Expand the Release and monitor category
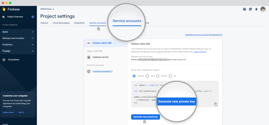 pyautogui.click(x=18, y=38)
